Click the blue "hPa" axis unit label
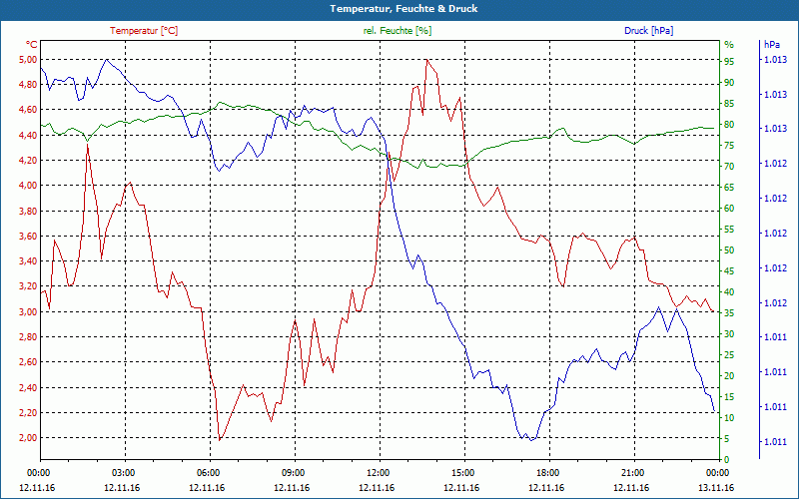The width and height of the screenshot is (799, 499). click(771, 45)
